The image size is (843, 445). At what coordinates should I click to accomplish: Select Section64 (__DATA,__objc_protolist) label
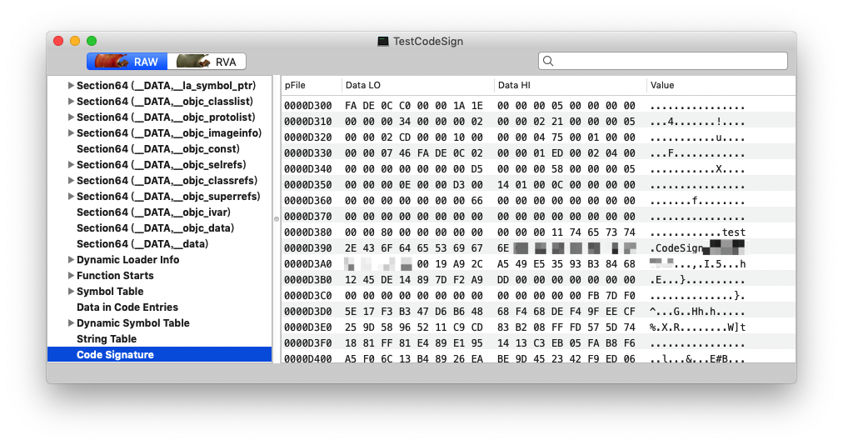[x=166, y=117]
